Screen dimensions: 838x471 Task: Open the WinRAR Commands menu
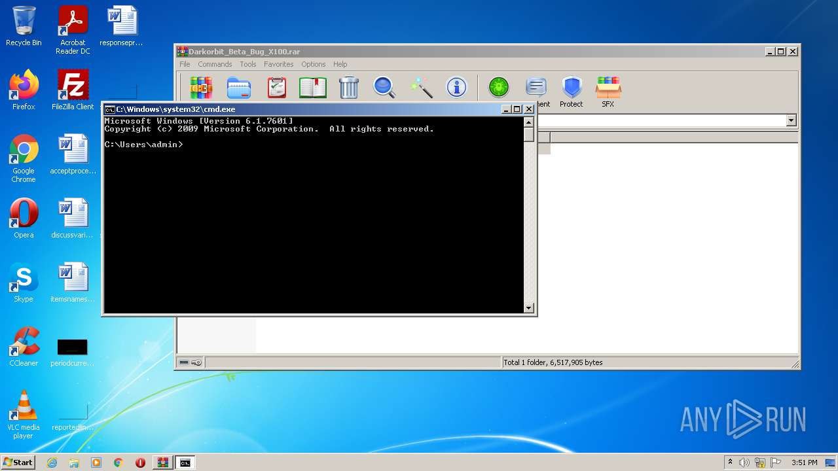215,64
